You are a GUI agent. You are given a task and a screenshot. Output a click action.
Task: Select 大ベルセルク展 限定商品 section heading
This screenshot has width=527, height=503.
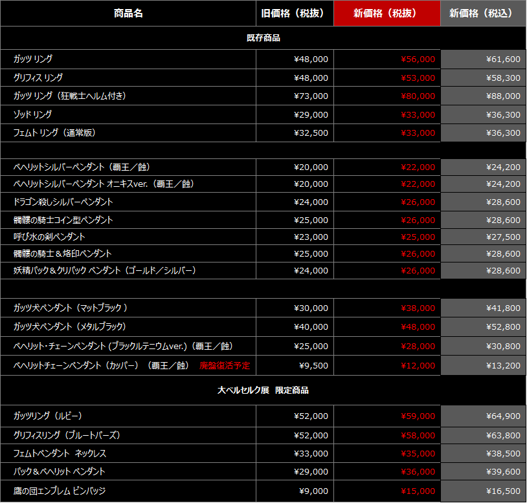pos(263,391)
